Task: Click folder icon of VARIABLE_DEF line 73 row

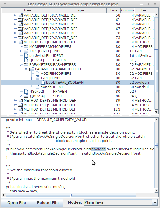Action: (x=20, y=38)
